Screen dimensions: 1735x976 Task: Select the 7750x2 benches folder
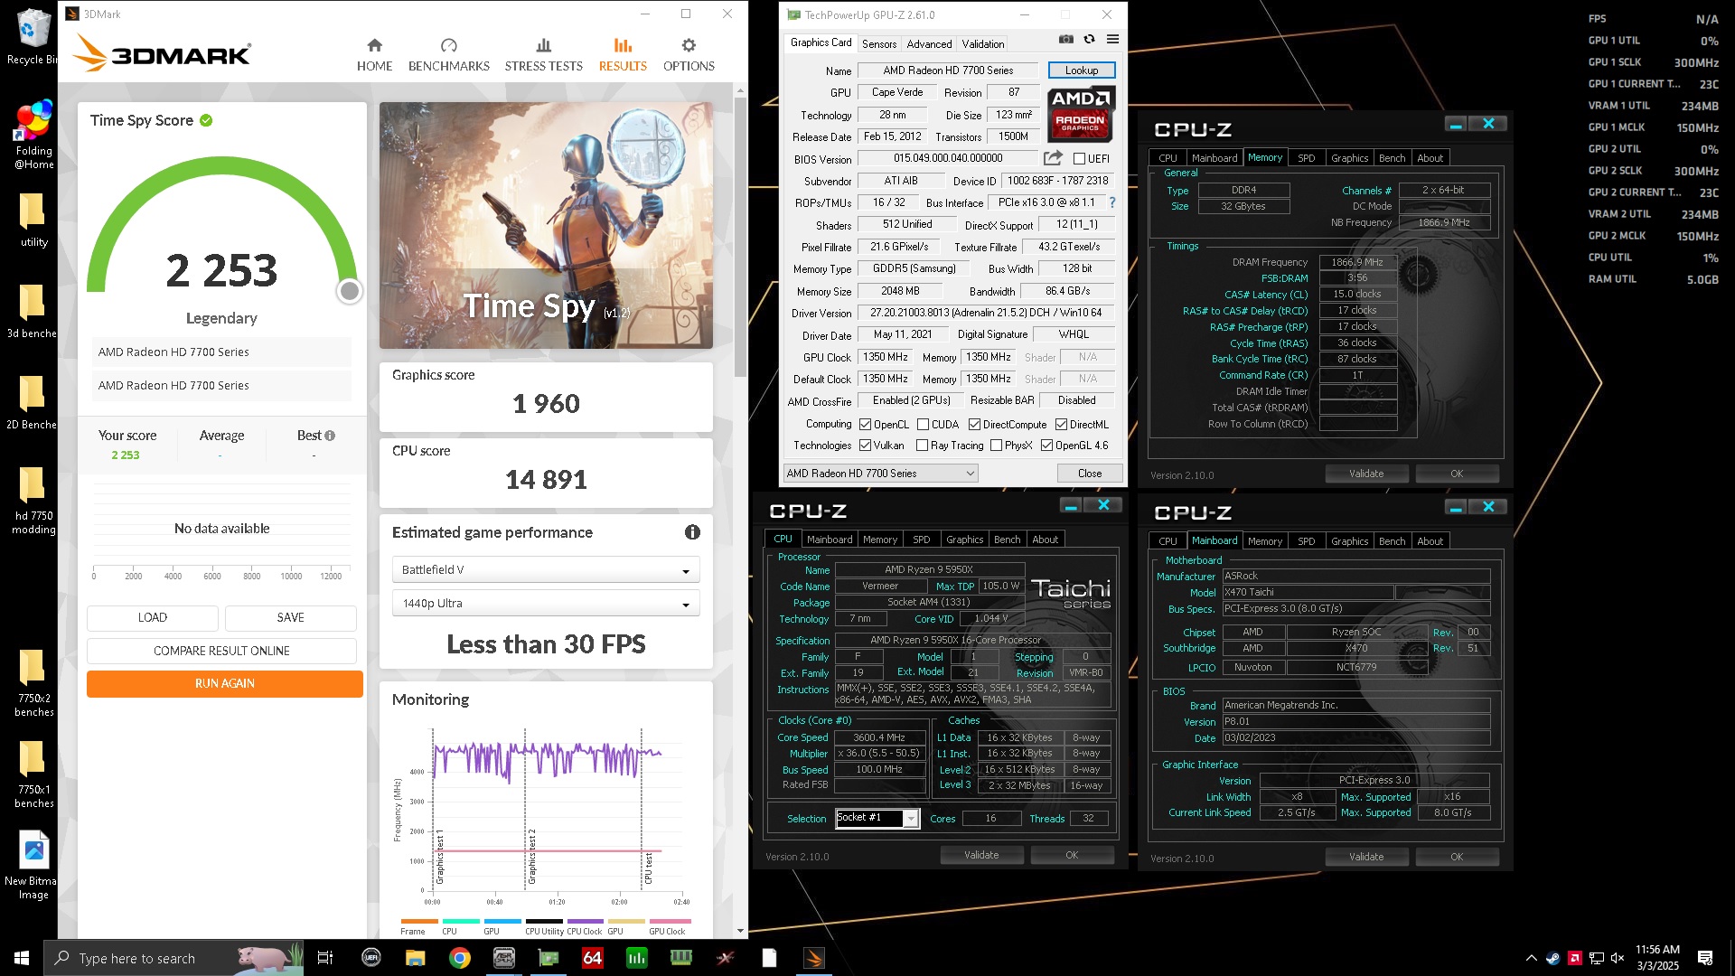point(33,683)
